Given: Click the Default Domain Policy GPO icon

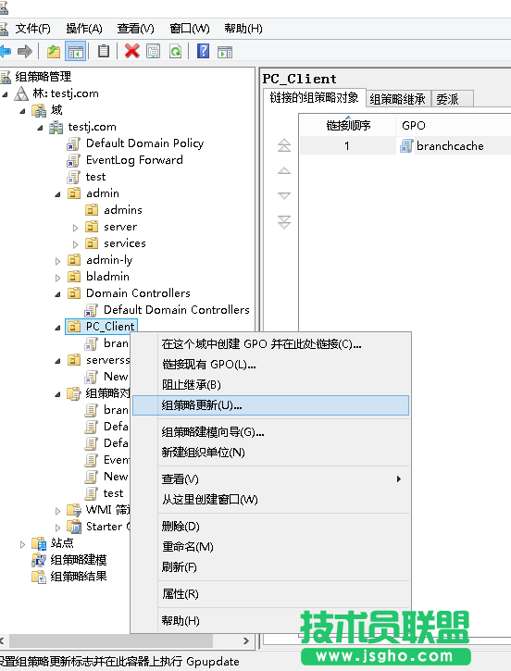Looking at the screenshot, I should pos(74,143).
